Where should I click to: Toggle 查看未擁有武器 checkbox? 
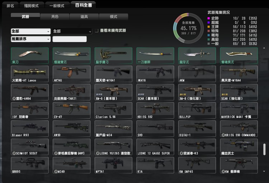pos(96,31)
